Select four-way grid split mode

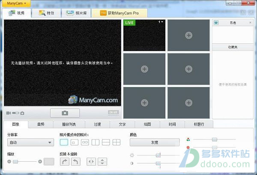tap(117, 142)
